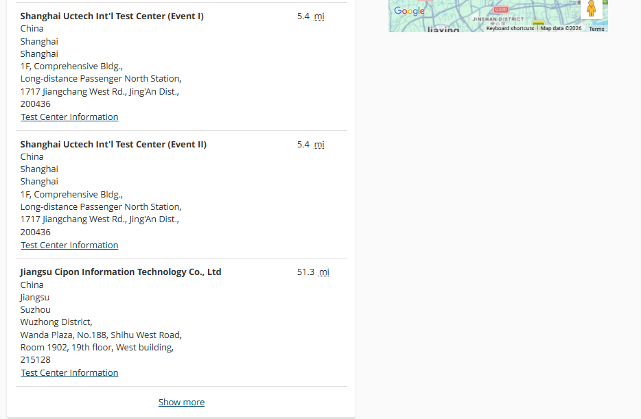Click the Street View pegman icon on map
Image resolution: width=641 pixels, height=419 pixels.
(591, 9)
